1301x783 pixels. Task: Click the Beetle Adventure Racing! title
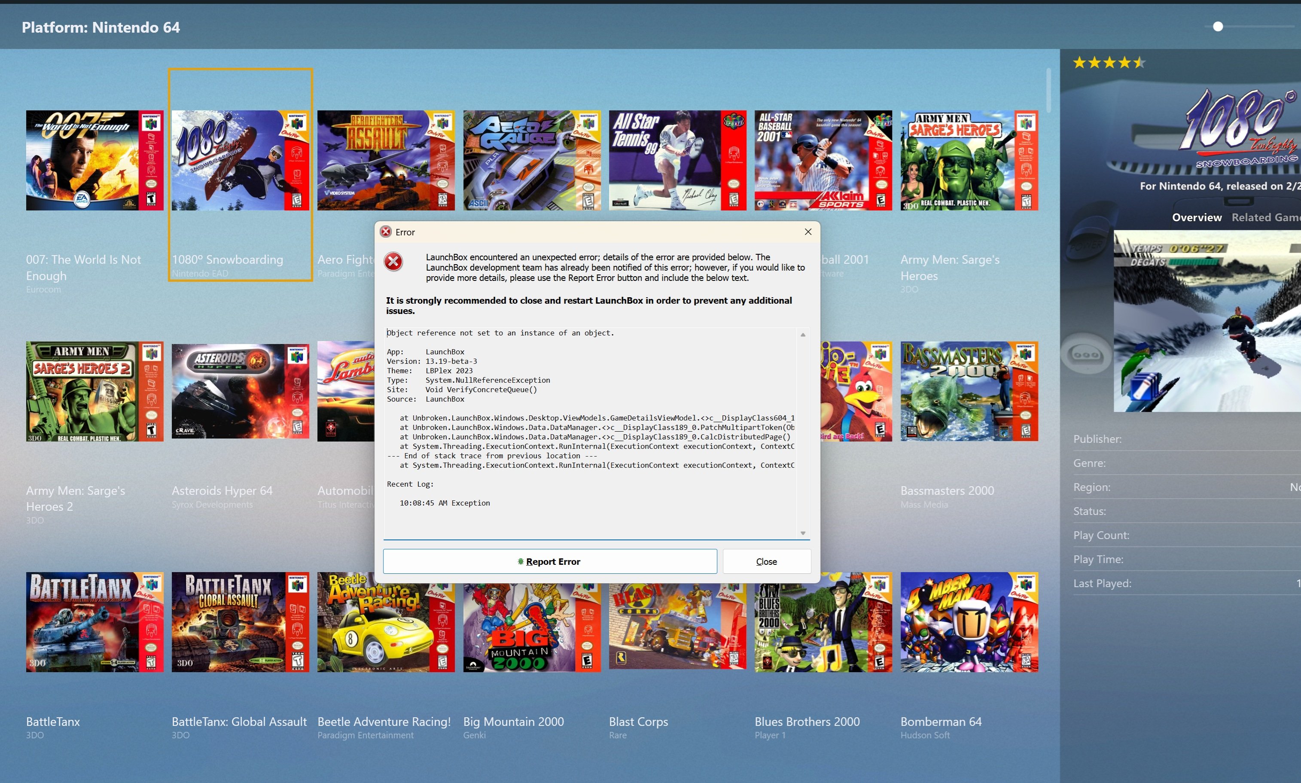[x=384, y=721]
